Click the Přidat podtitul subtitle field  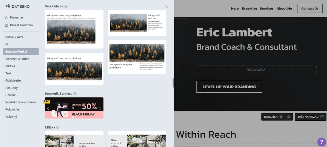pos(256,70)
